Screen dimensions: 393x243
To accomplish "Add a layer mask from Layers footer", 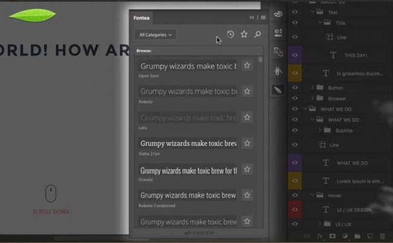I will coord(333,236).
